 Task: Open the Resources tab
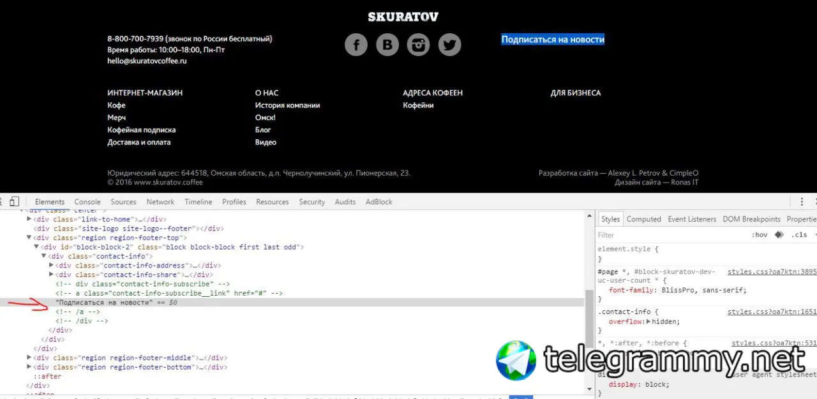point(273,202)
